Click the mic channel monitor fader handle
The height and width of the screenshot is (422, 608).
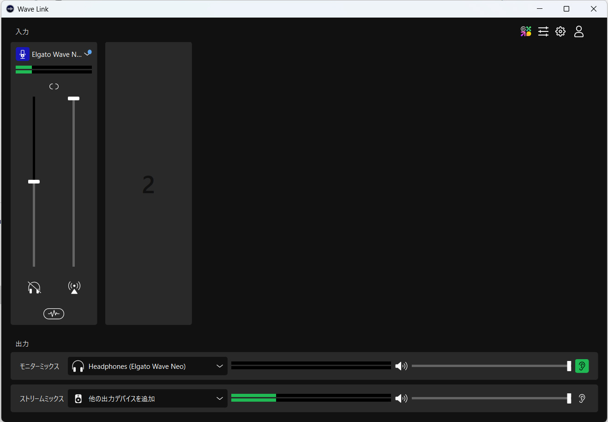point(34,182)
